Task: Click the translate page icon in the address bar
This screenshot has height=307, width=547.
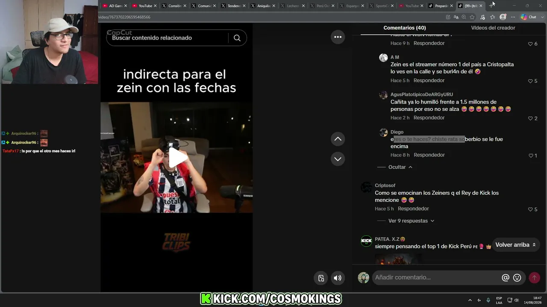Action: tap(456, 17)
